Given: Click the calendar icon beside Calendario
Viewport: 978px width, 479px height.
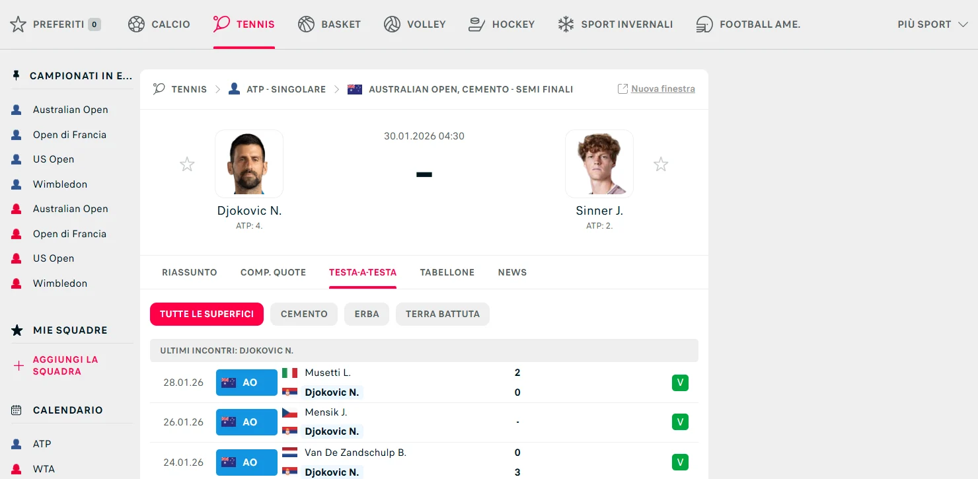Looking at the screenshot, I should tap(17, 410).
